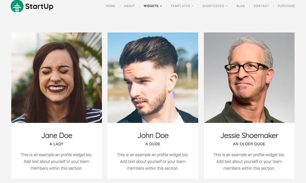The height and width of the screenshot is (183, 306).
Task: Click the StartUp site title text
Action: click(x=39, y=6)
